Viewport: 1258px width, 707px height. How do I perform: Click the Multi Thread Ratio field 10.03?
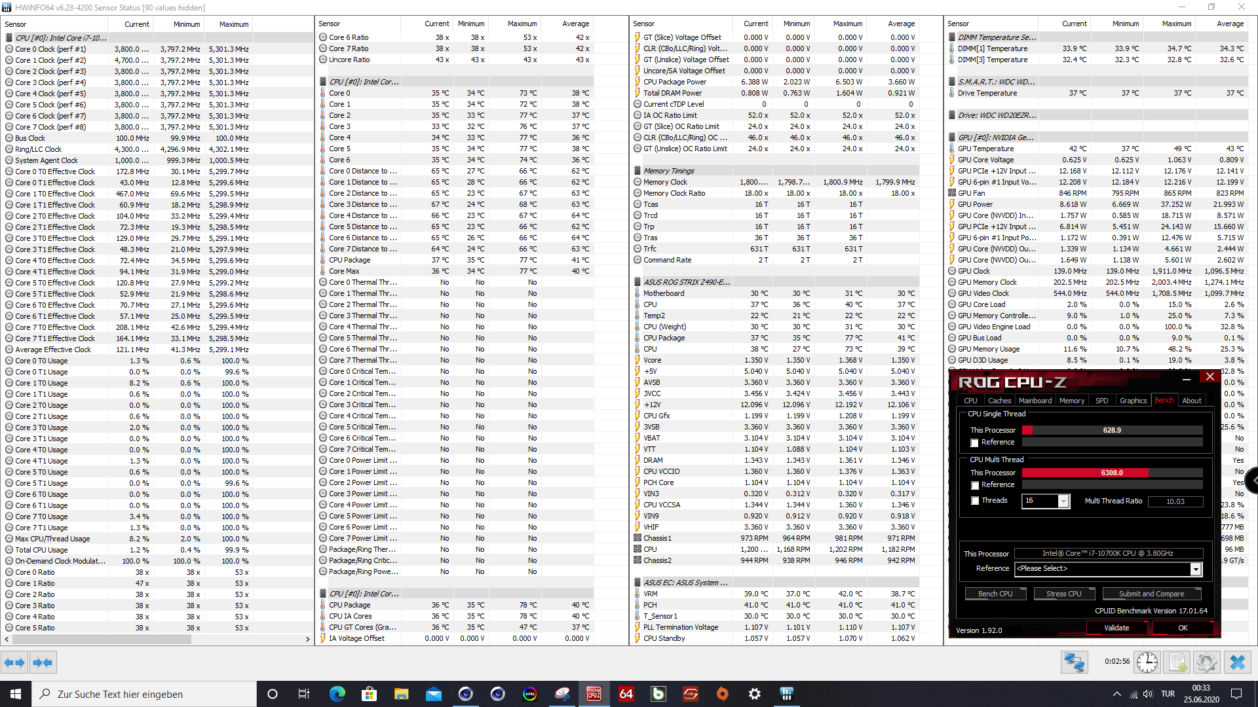point(1175,501)
